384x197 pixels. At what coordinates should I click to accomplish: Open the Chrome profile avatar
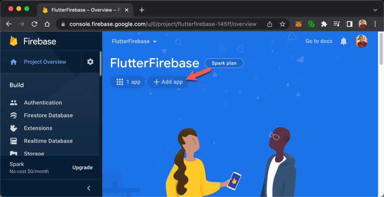click(363, 24)
